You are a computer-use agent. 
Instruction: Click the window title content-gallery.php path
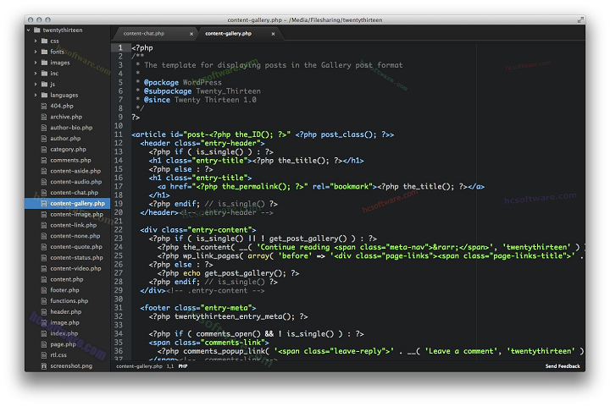coord(305,19)
